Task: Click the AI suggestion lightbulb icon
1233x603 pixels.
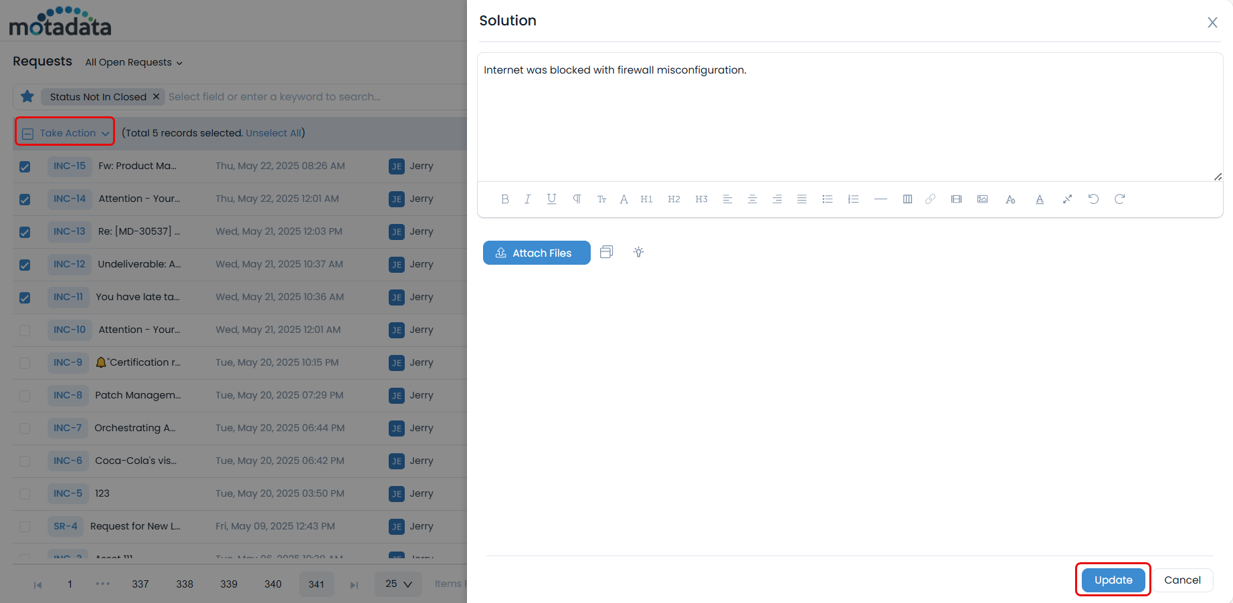Action: click(638, 252)
